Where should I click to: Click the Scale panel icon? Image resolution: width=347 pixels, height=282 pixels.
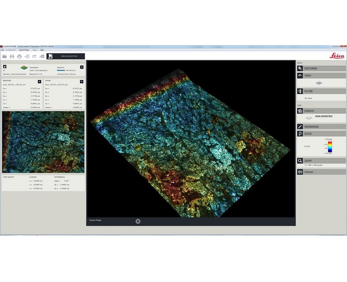[x=300, y=134]
